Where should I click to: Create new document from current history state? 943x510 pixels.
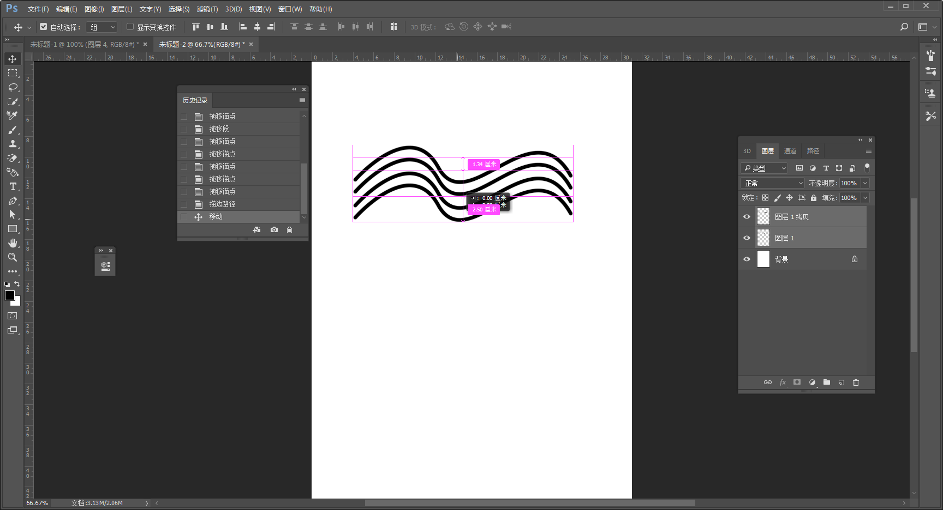click(256, 230)
